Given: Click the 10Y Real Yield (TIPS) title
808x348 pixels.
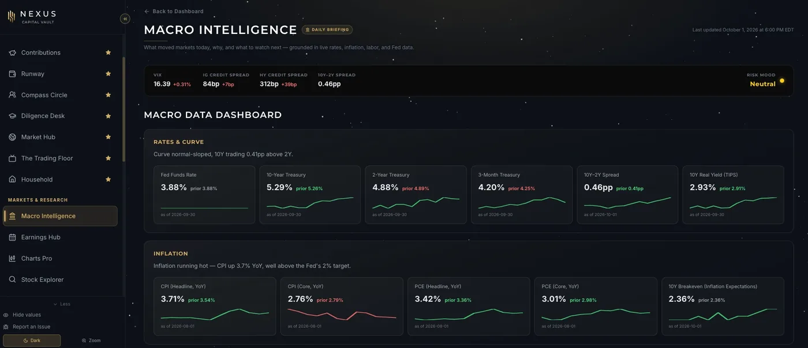Looking at the screenshot, I should (x=714, y=175).
